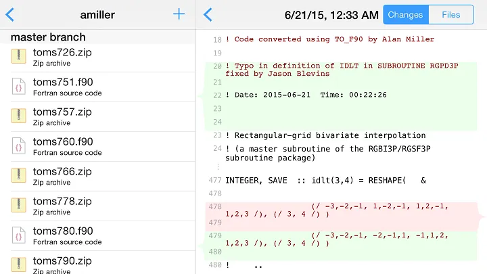The image size is (487, 274).
Task: Tap the toms757.zip archive icon
Action: 18,116
